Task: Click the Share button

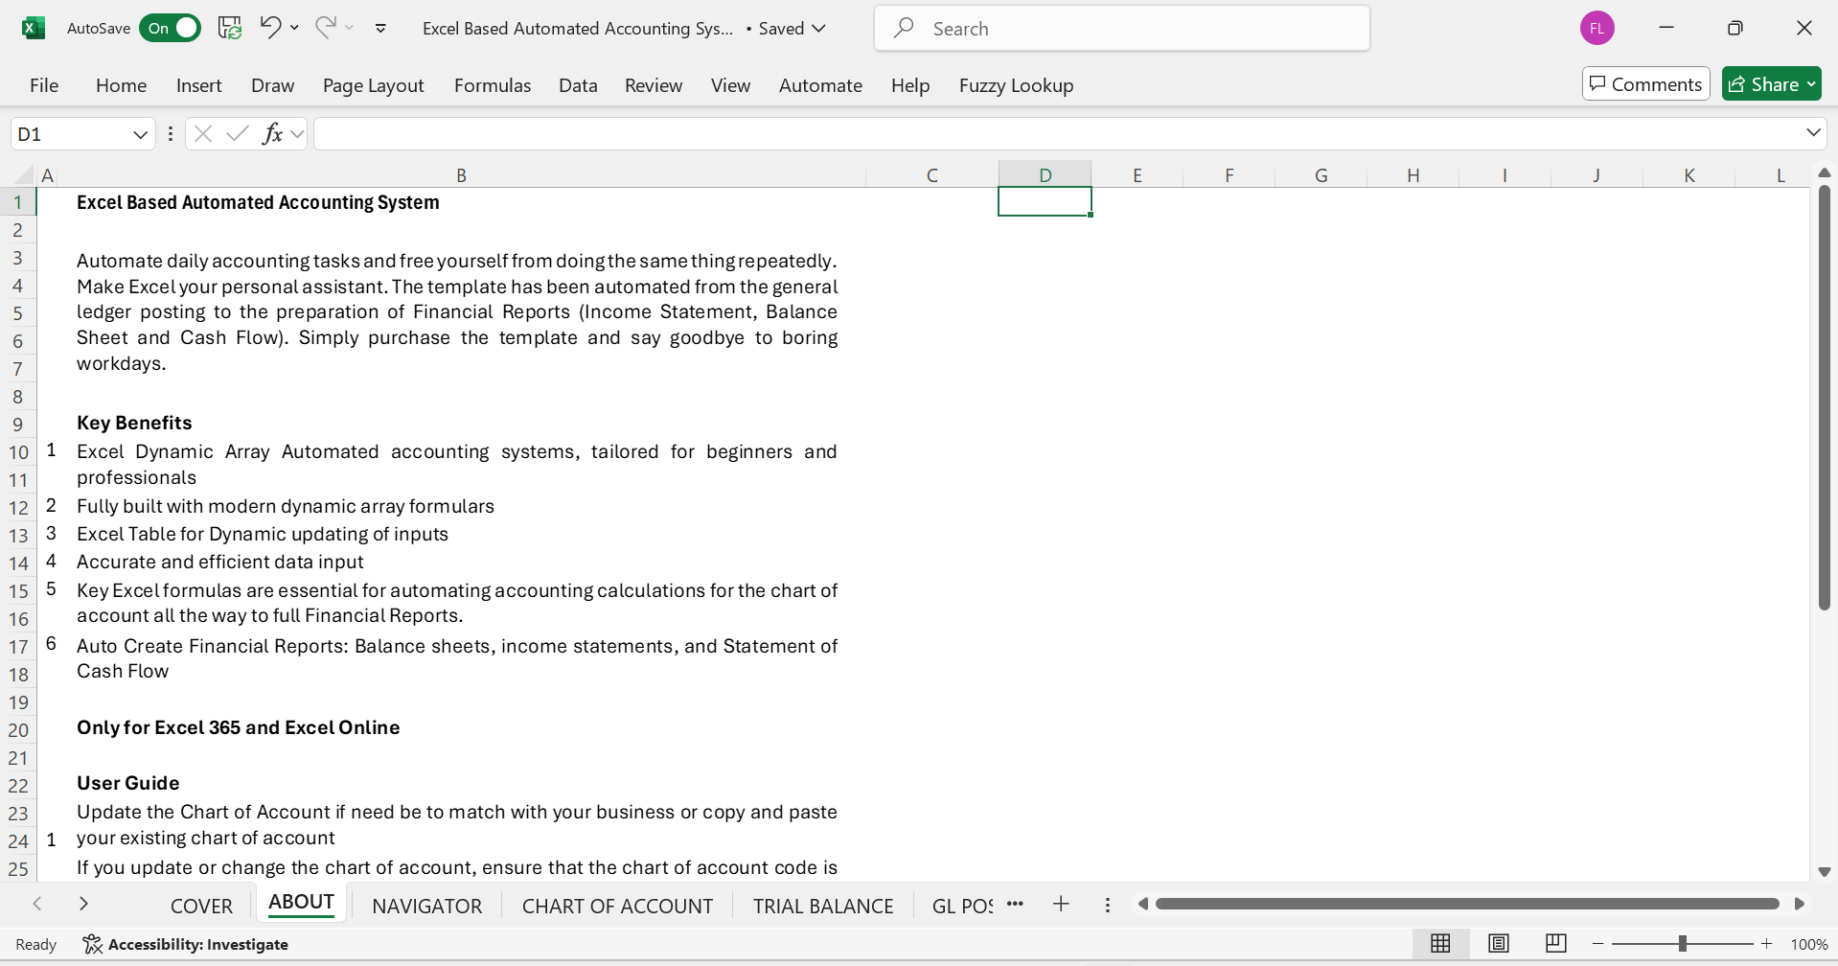Action: 1771,84
